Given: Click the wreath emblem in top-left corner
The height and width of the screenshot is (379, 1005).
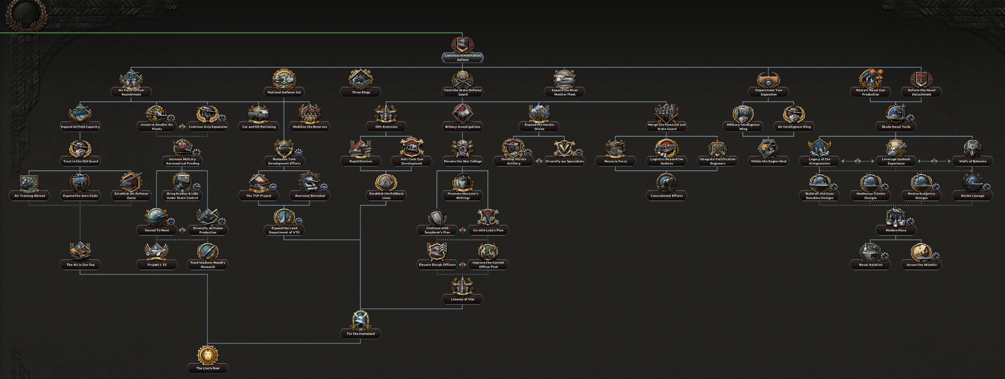Looking at the screenshot, I should [26, 15].
